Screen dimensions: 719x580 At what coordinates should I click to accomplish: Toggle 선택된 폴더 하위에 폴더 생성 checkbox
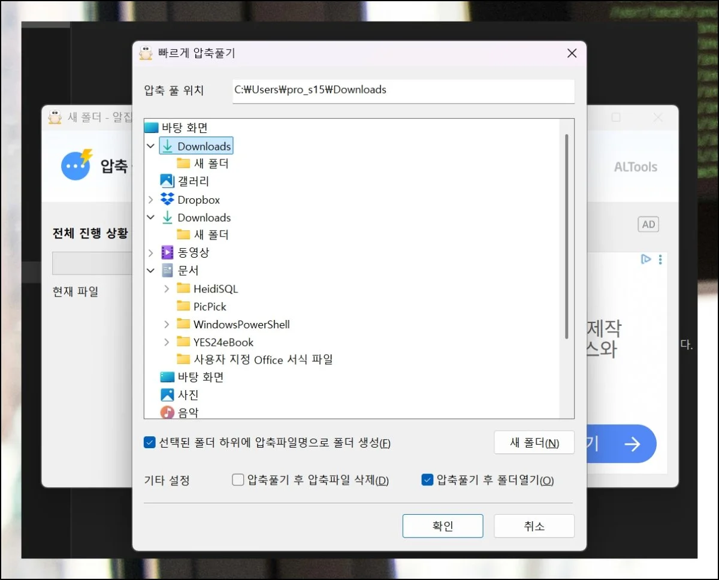tap(150, 443)
